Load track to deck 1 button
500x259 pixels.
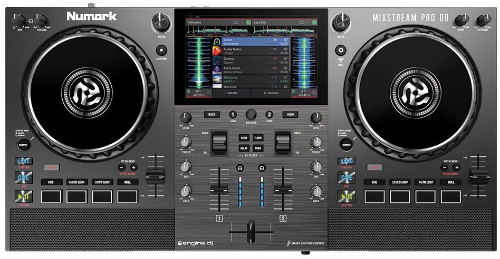[233, 115]
